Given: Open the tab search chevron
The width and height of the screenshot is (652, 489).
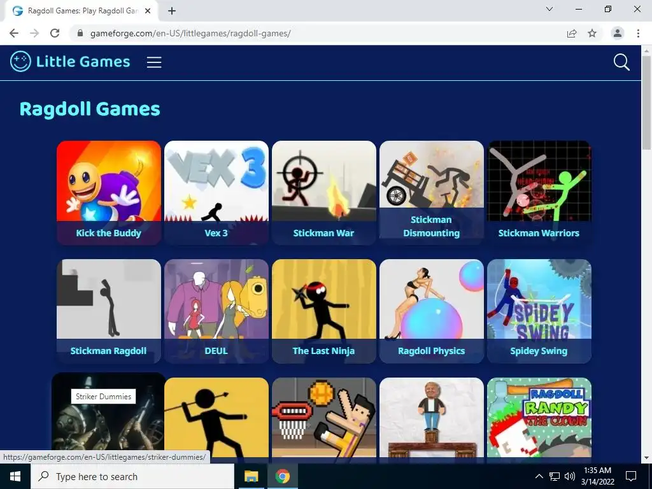Looking at the screenshot, I should click(549, 9).
